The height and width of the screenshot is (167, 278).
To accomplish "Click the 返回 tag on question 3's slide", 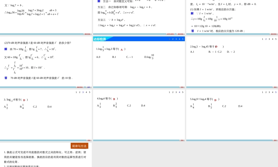I will pos(88,140).
